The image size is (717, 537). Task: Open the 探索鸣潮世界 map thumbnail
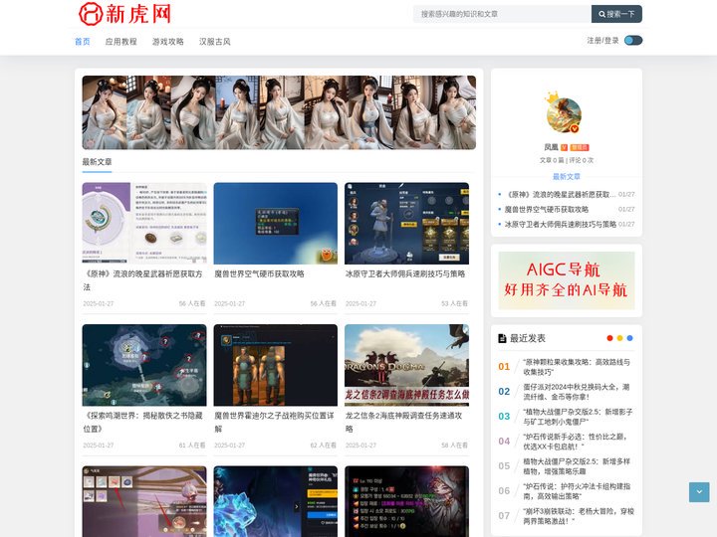(x=144, y=365)
